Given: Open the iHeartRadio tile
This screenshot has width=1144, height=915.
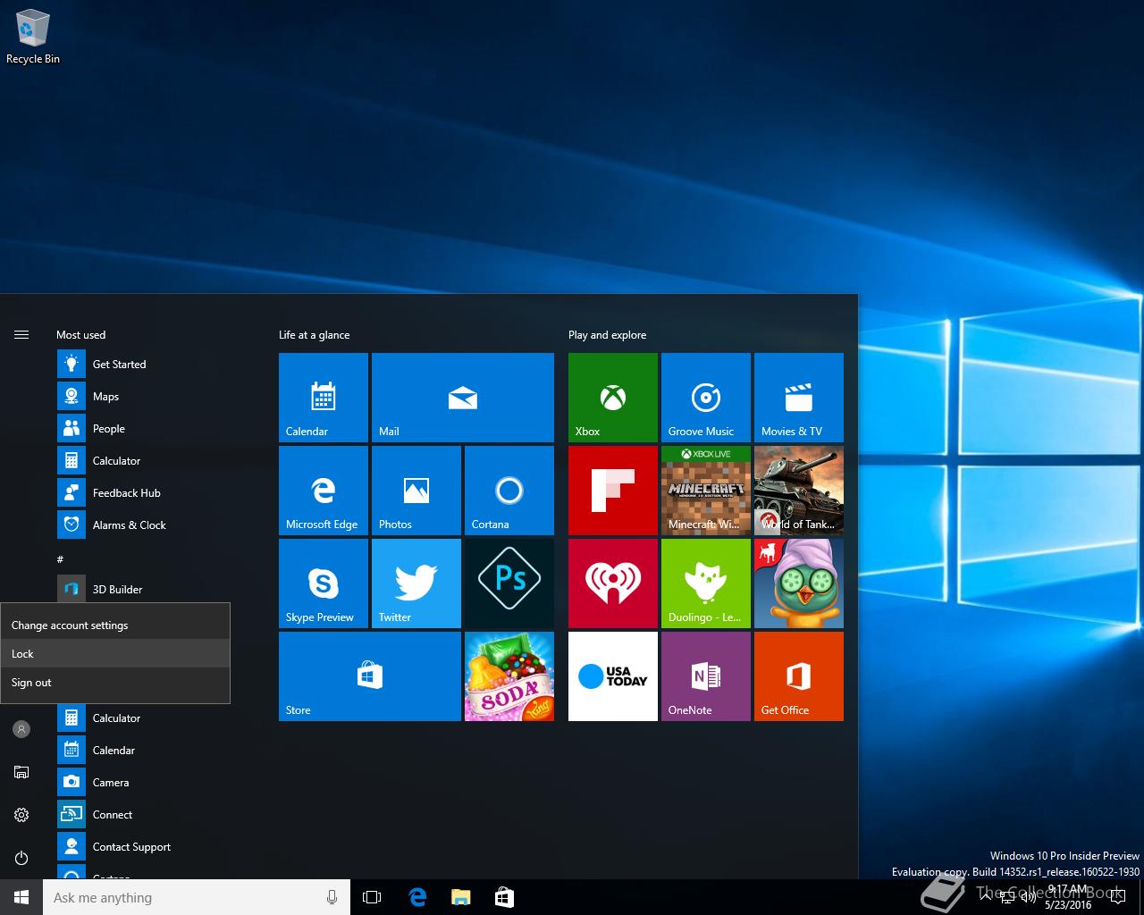Looking at the screenshot, I should pyautogui.click(x=613, y=583).
